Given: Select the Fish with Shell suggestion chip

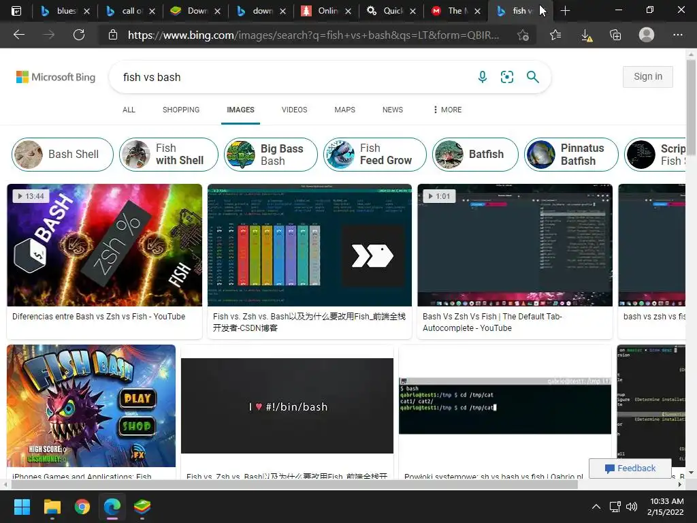Looking at the screenshot, I should (x=169, y=155).
